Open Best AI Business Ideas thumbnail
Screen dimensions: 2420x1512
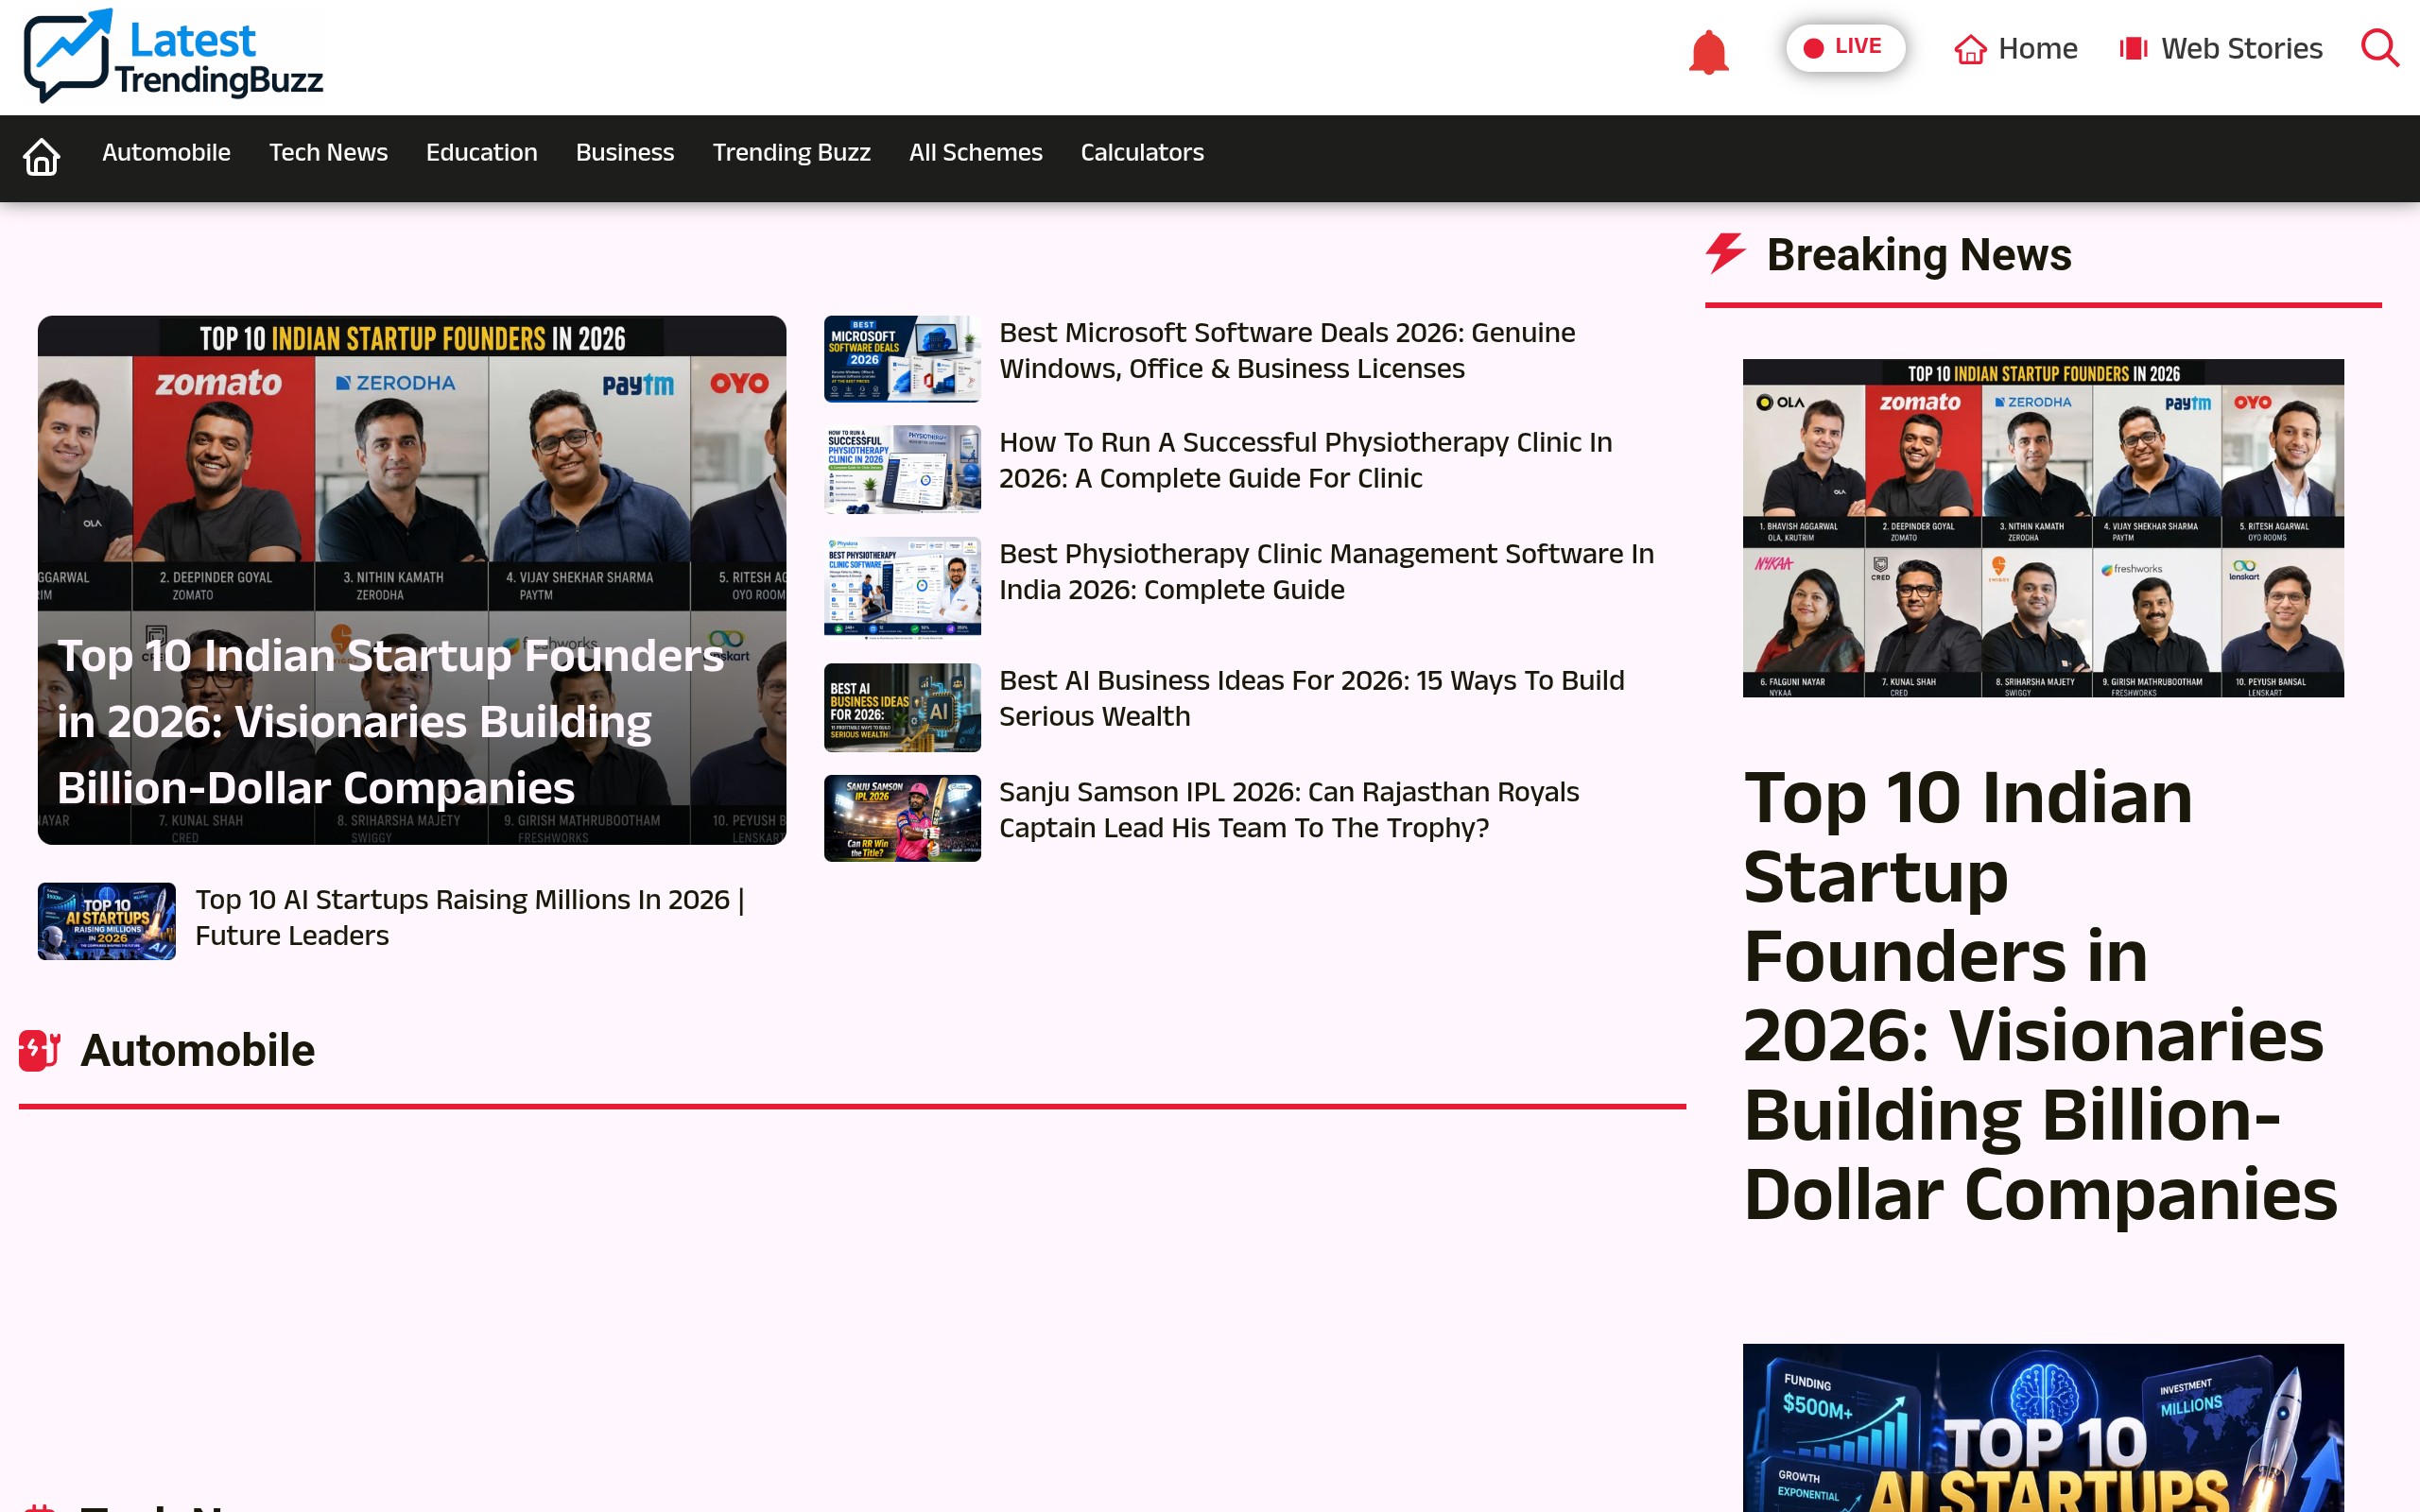point(902,707)
